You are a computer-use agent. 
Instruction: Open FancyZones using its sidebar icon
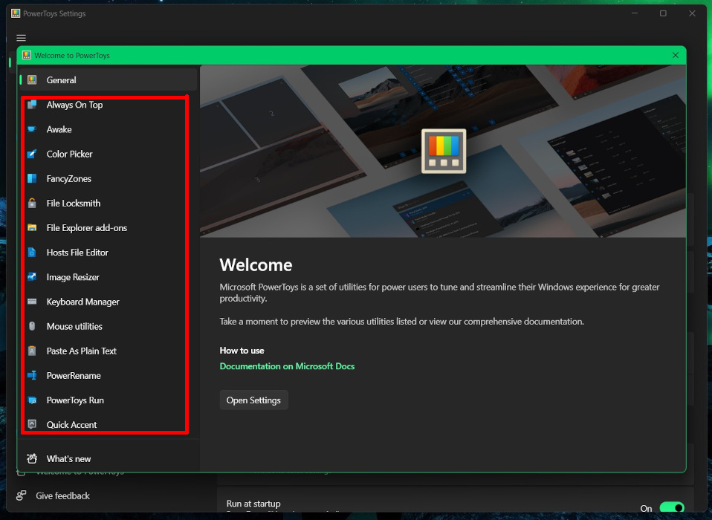pyautogui.click(x=33, y=178)
